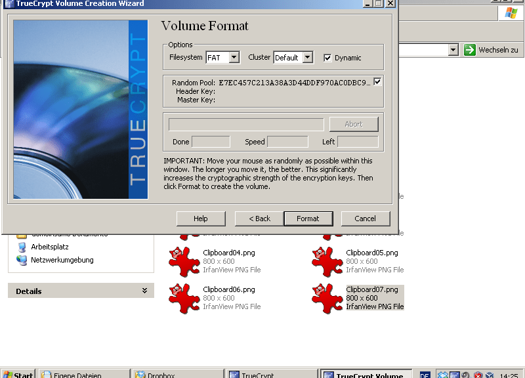The width and height of the screenshot is (525, 378).
Task: Switch to the TrueCrypt main window on the taskbar
Action: 272,374
